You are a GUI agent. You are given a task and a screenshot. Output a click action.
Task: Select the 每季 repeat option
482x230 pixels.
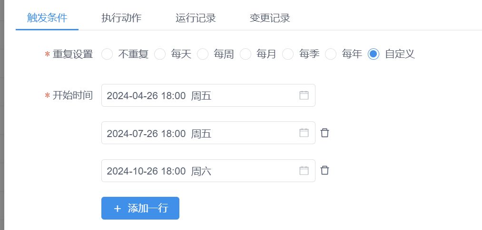[x=288, y=54]
